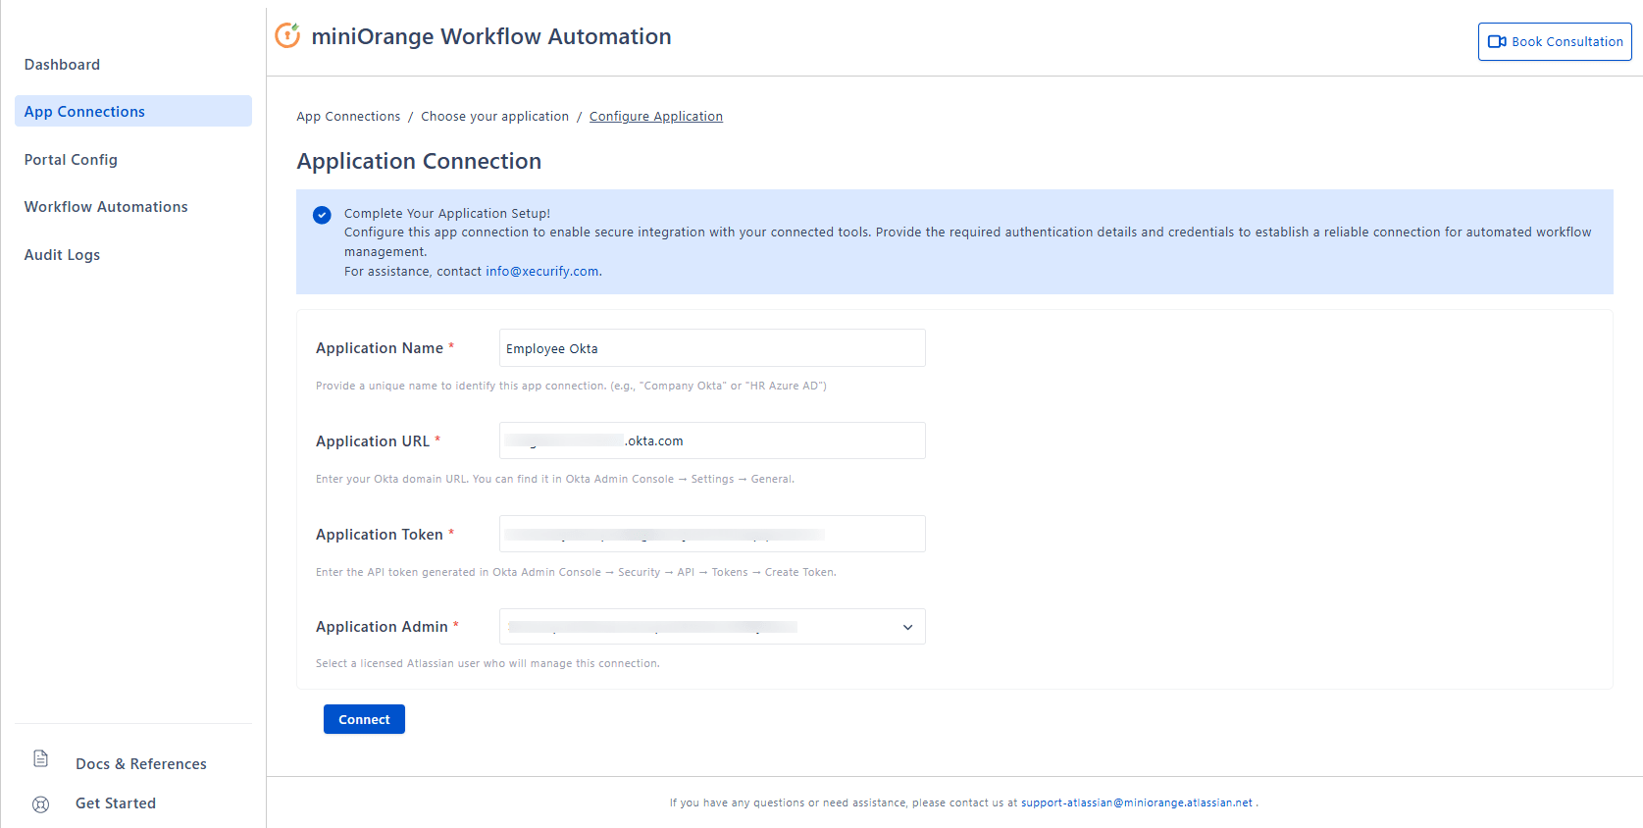Click the 'Select a licensed Atlassian user' hint
The height and width of the screenshot is (828, 1643).
click(x=488, y=663)
